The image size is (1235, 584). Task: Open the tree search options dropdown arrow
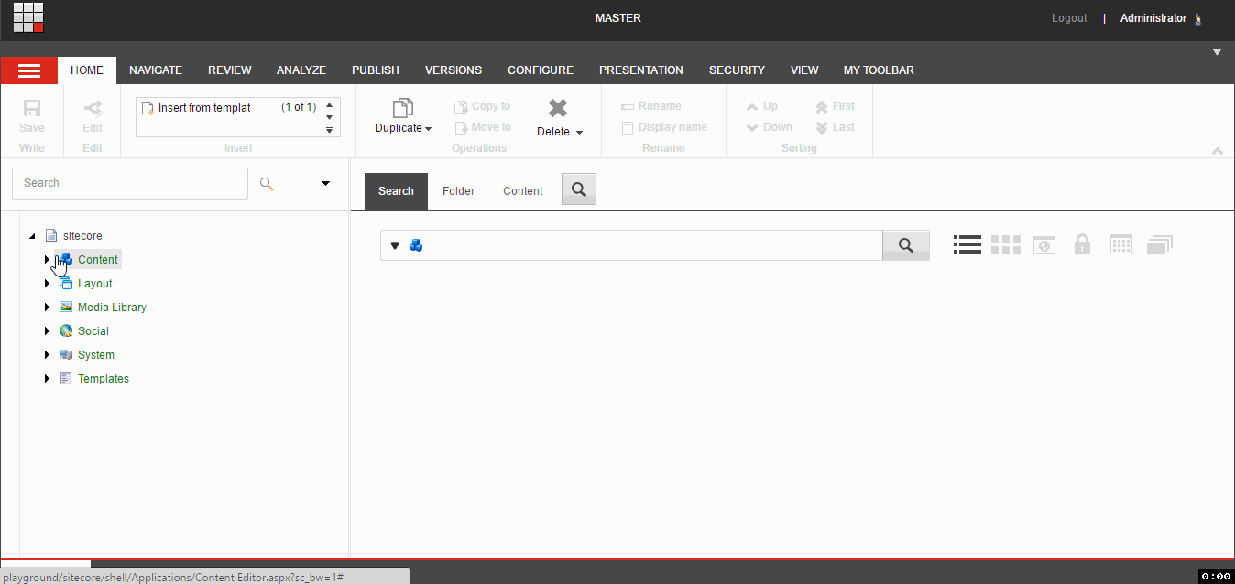(x=325, y=183)
